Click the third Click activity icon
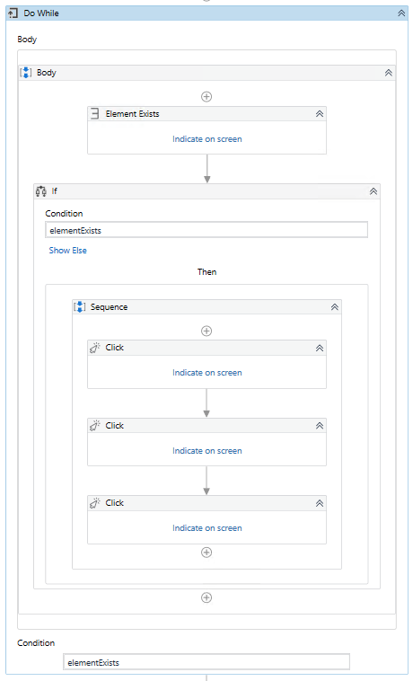Image resolution: width=413 pixels, height=681 pixels. [94, 503]
